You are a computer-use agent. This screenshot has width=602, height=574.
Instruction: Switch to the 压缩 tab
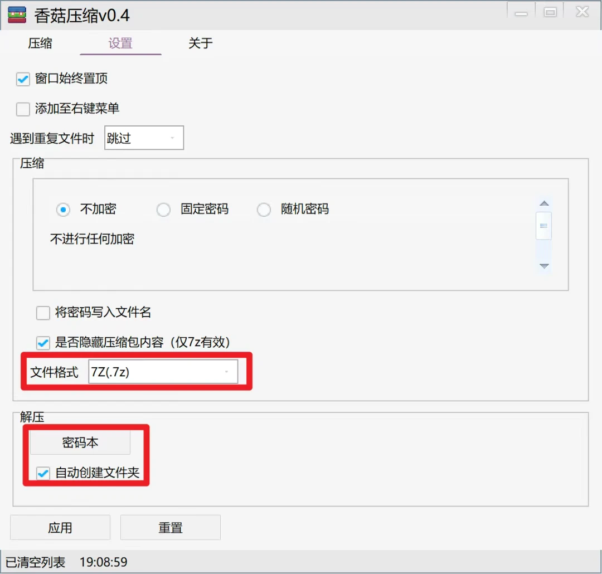(x=40, y=43)
